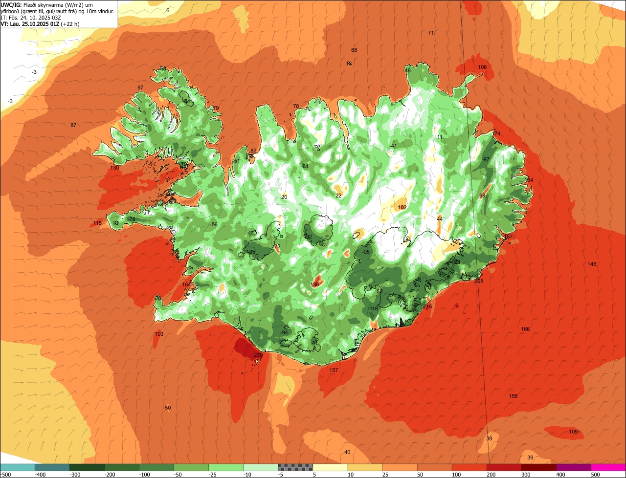This screenshot has width=626, height=478.
Task: Click the map value 41
Action: pos(394,146)
